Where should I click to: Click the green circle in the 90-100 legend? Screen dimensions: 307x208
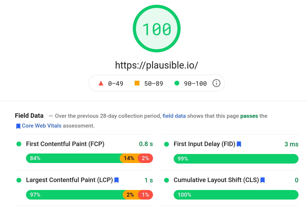click(x=177, y=83)
